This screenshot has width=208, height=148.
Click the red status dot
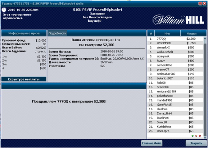coord(200,136)
